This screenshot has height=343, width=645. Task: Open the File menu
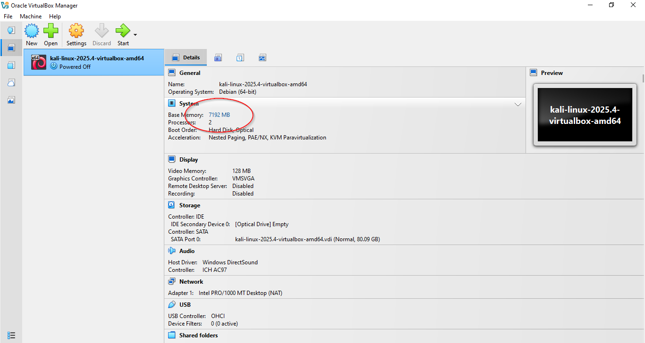(x=8, y=16)
